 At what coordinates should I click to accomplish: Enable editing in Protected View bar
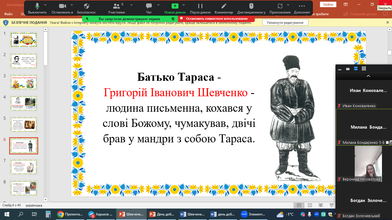tap(285, 22)
